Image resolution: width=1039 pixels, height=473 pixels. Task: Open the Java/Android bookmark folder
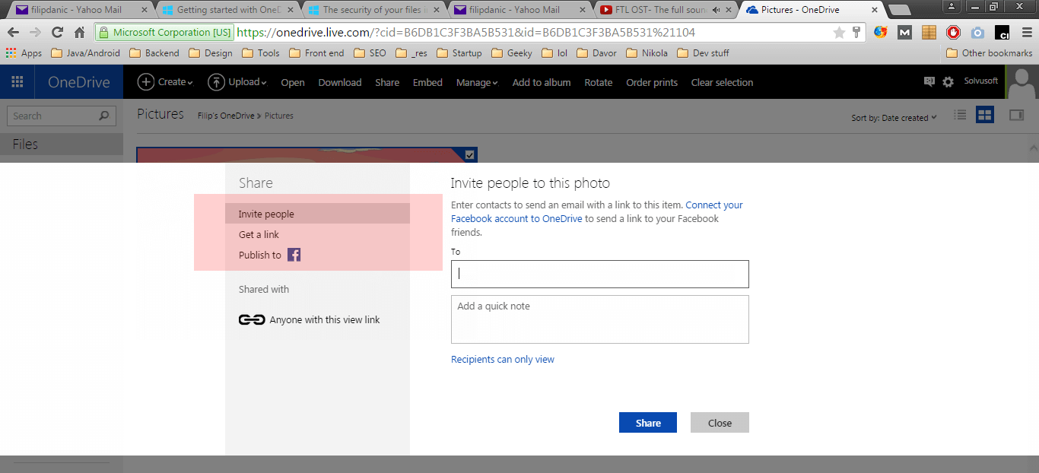click(x=85, y=53)
